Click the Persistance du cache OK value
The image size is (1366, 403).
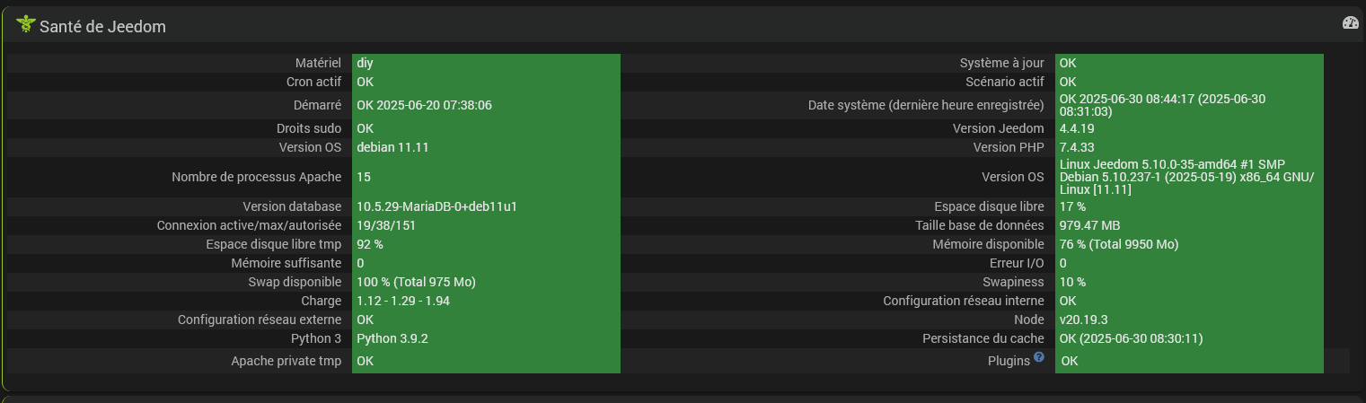point(1131,338)
